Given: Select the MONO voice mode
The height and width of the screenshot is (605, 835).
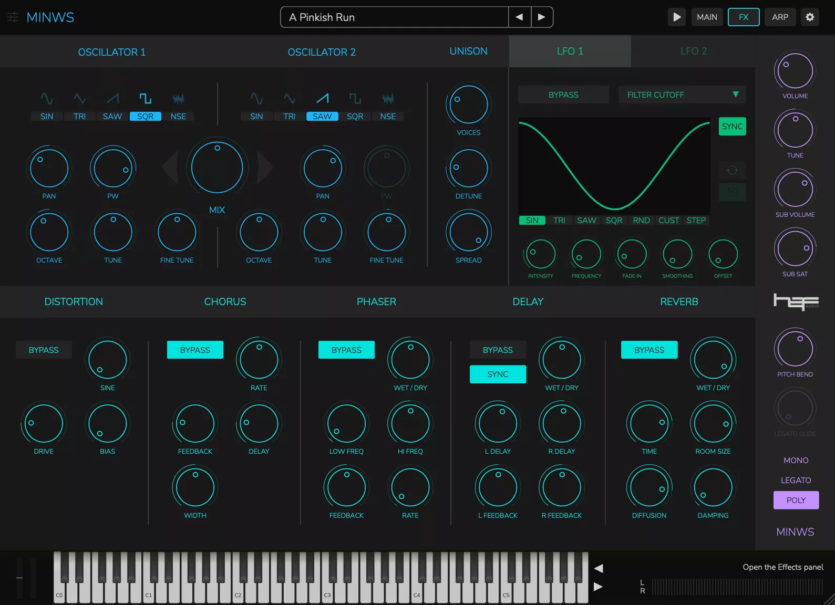Looking at the screenshot, I should click(796, 460).
